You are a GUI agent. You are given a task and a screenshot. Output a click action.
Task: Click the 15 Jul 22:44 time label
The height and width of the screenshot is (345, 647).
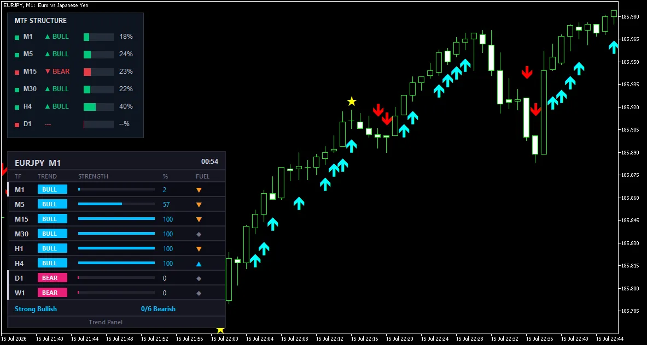tap(610, 339)
